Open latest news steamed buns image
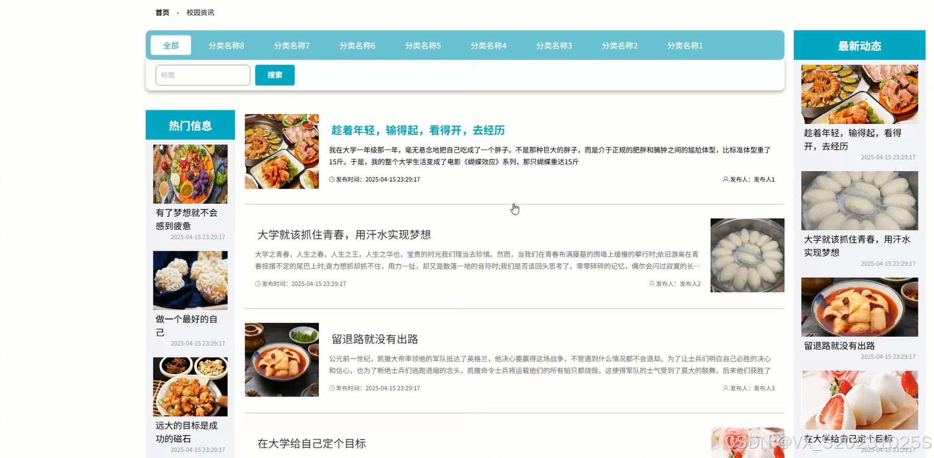This screenshot has width=934, height=458. tap(860, 201)
